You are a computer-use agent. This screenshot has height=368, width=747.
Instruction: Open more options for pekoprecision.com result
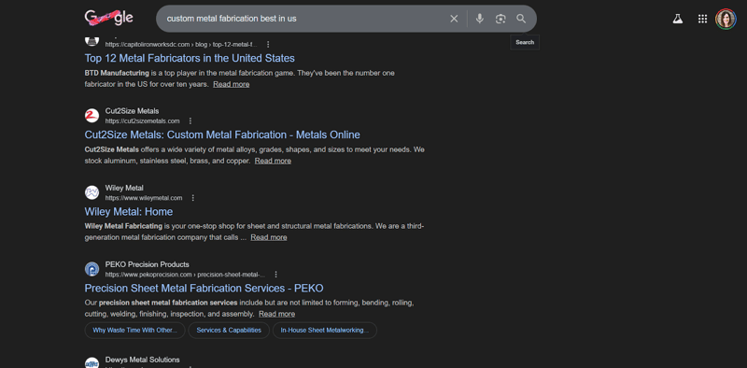275,275
